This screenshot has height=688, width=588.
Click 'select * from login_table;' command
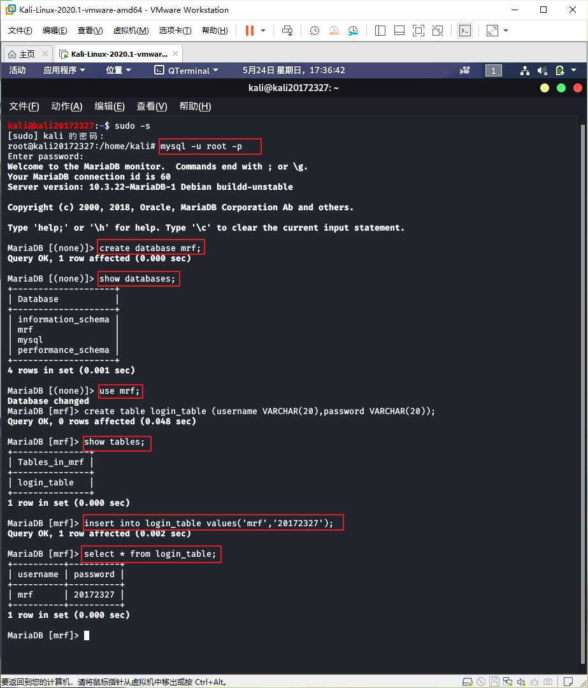pos(150,554)
